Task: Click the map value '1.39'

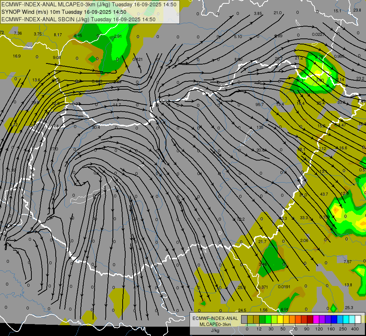Action: point(12,170)
